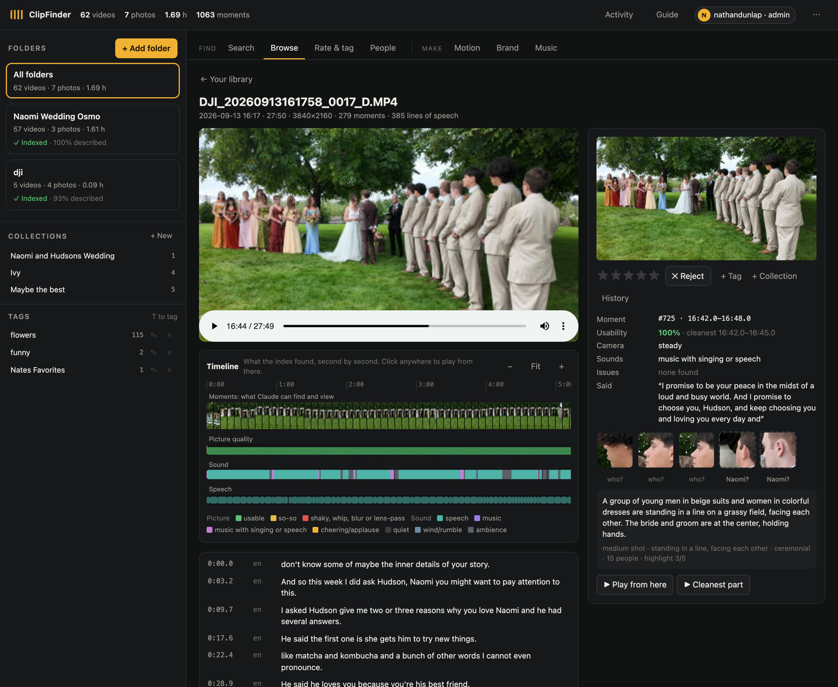Open the video player's more options

563,326
